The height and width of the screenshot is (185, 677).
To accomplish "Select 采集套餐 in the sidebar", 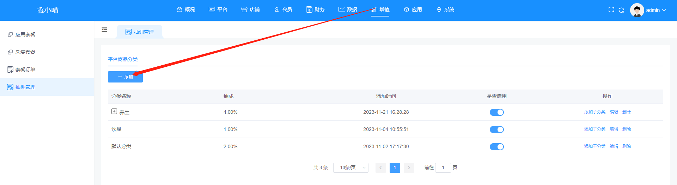I will 47,52.
